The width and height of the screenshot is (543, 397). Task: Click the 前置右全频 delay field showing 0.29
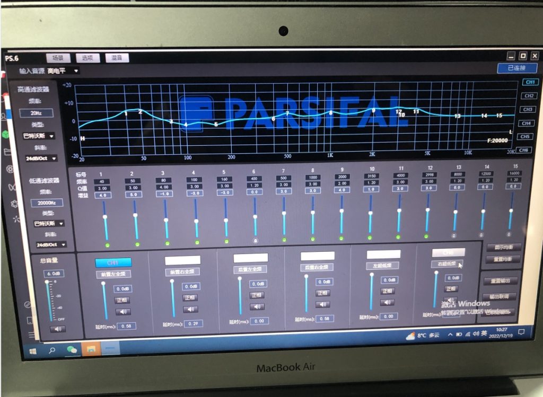193,324
